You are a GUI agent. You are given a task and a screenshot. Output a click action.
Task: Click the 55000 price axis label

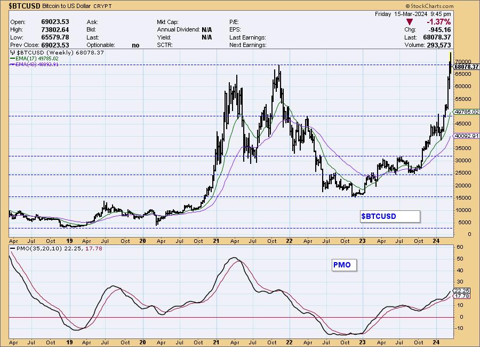[x=463, y=99]
